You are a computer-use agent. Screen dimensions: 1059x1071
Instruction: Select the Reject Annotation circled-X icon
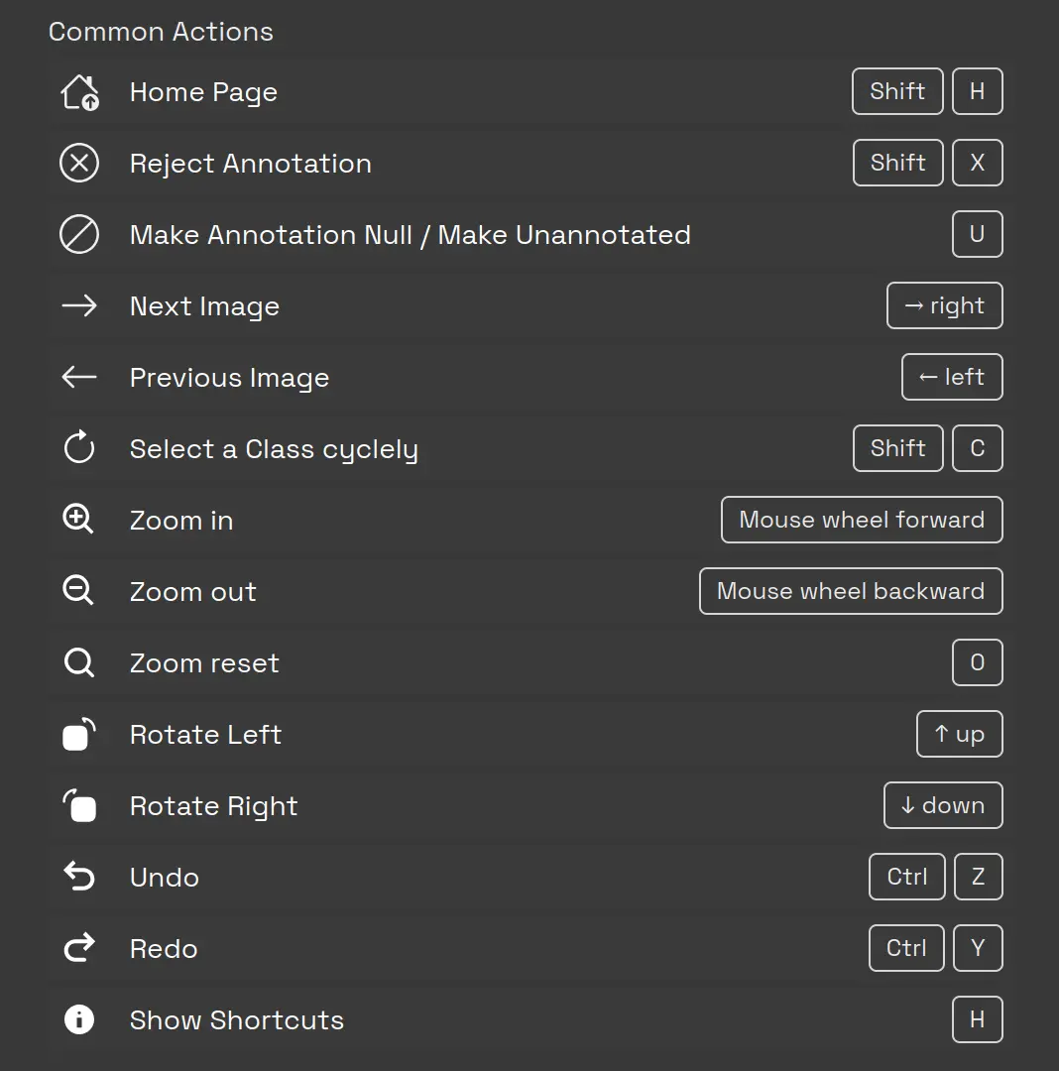[79, 163]
